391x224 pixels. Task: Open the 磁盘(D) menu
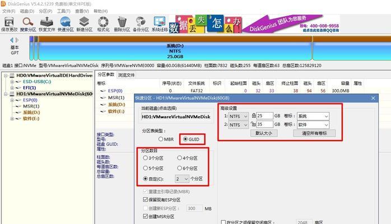coord(27,11)
